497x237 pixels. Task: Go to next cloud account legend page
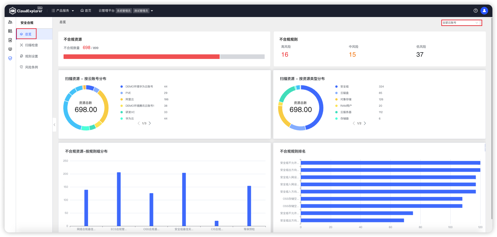[150, 123]
